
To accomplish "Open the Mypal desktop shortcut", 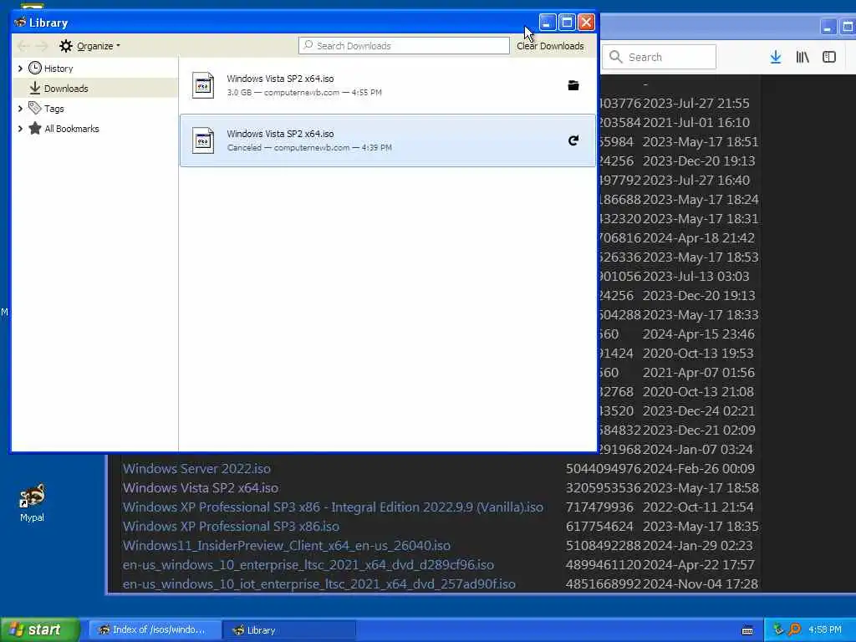I will pos(32,502).
